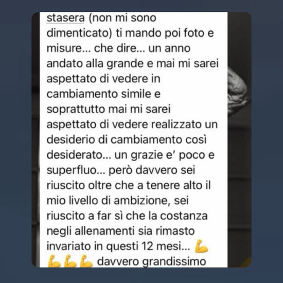The height and width of the screenshot is (283, 283).
Task: Click the muscular arm photo behind the message
Action: click(x=238, y=92)
